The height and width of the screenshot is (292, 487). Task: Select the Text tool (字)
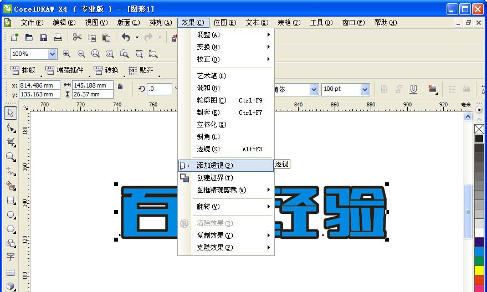pos(11,257)
